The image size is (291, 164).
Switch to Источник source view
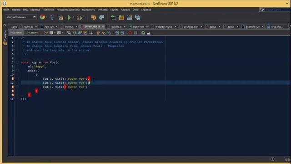pos(16,32)
